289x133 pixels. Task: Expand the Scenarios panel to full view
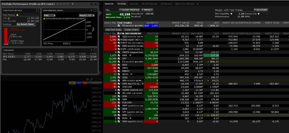(x=95, y=50)
